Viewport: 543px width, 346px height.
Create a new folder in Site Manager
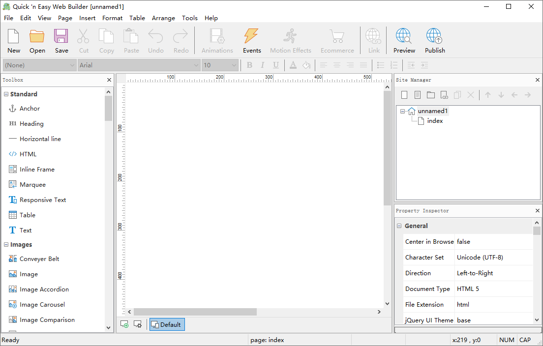click(431, 94)
